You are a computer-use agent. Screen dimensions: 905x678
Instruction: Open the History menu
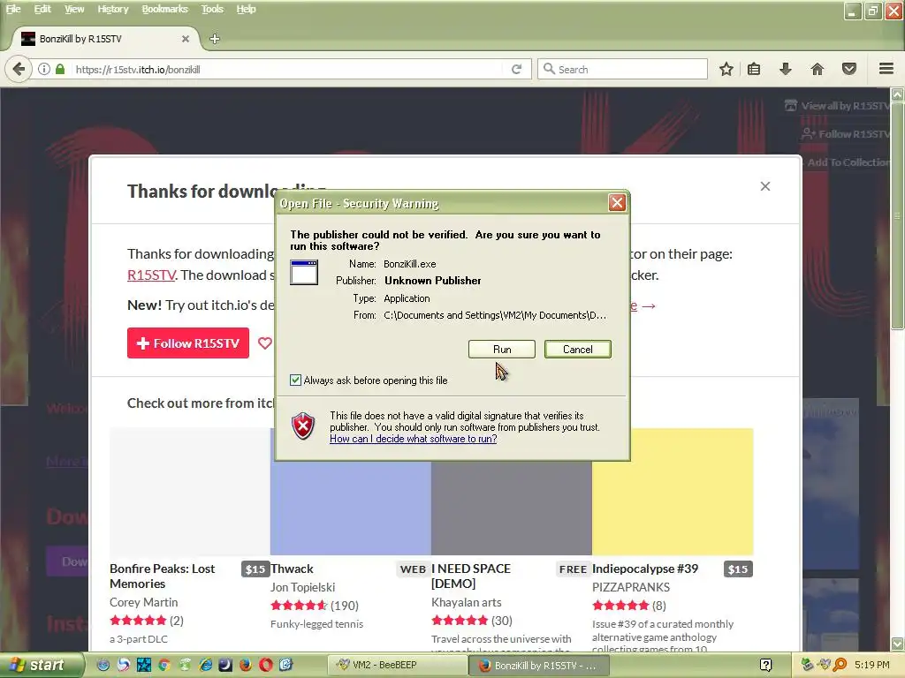coord(112,9)
